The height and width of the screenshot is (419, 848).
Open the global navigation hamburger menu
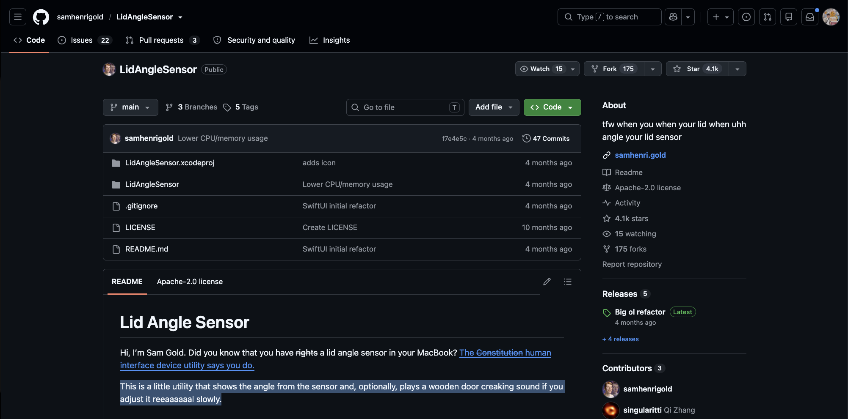click(x=18, y=17)
